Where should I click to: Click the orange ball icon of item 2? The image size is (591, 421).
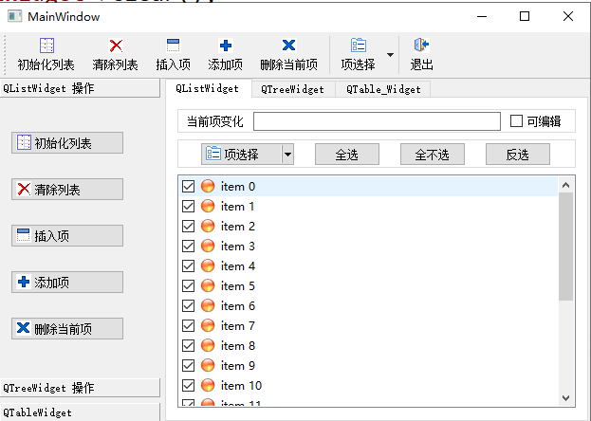point(208,226)
